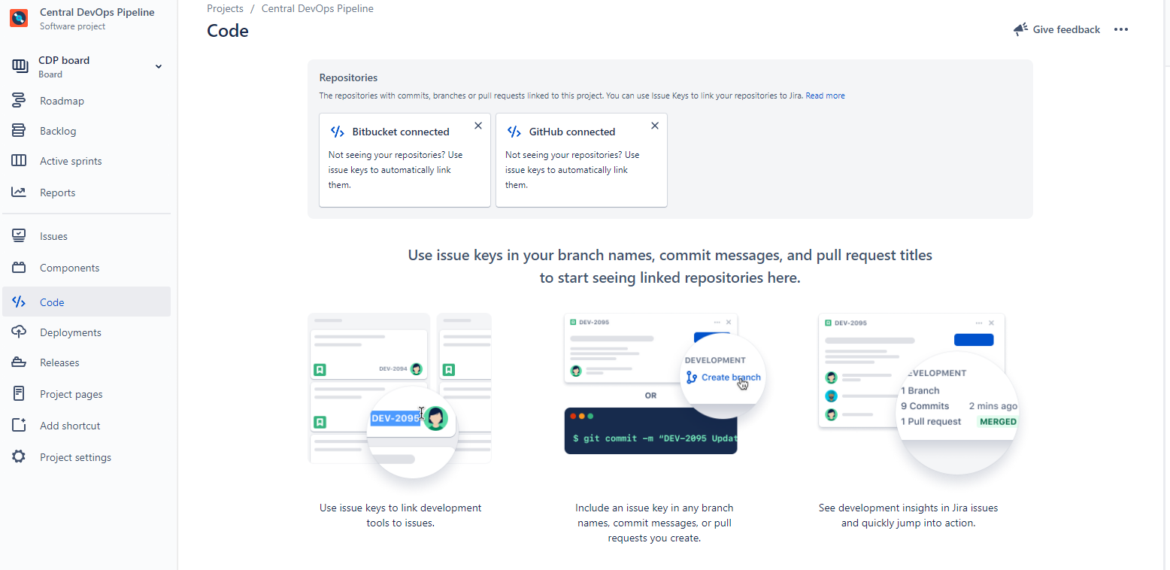This screenshot has width=1170, height=570.
Task: Open Project pages
Action: click(x=71, y=393)
